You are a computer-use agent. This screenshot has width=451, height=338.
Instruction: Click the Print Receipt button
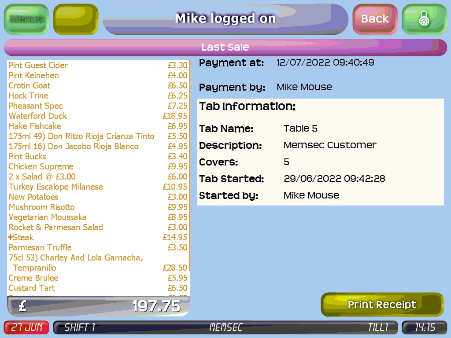tap(381, 305)
